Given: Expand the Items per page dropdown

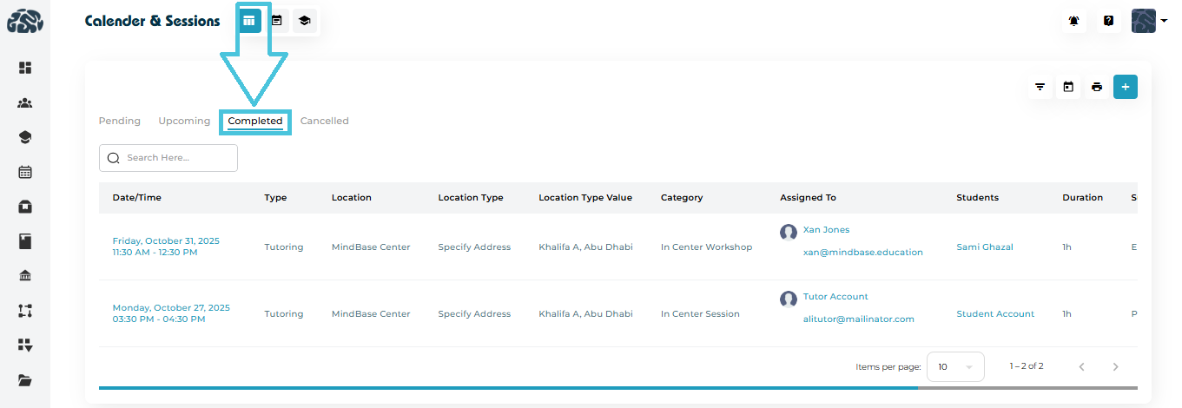Looking at the screenshot, I should coord(955,367).
